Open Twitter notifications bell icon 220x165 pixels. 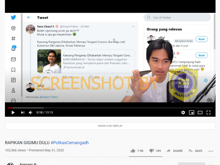tap(14, 48)
